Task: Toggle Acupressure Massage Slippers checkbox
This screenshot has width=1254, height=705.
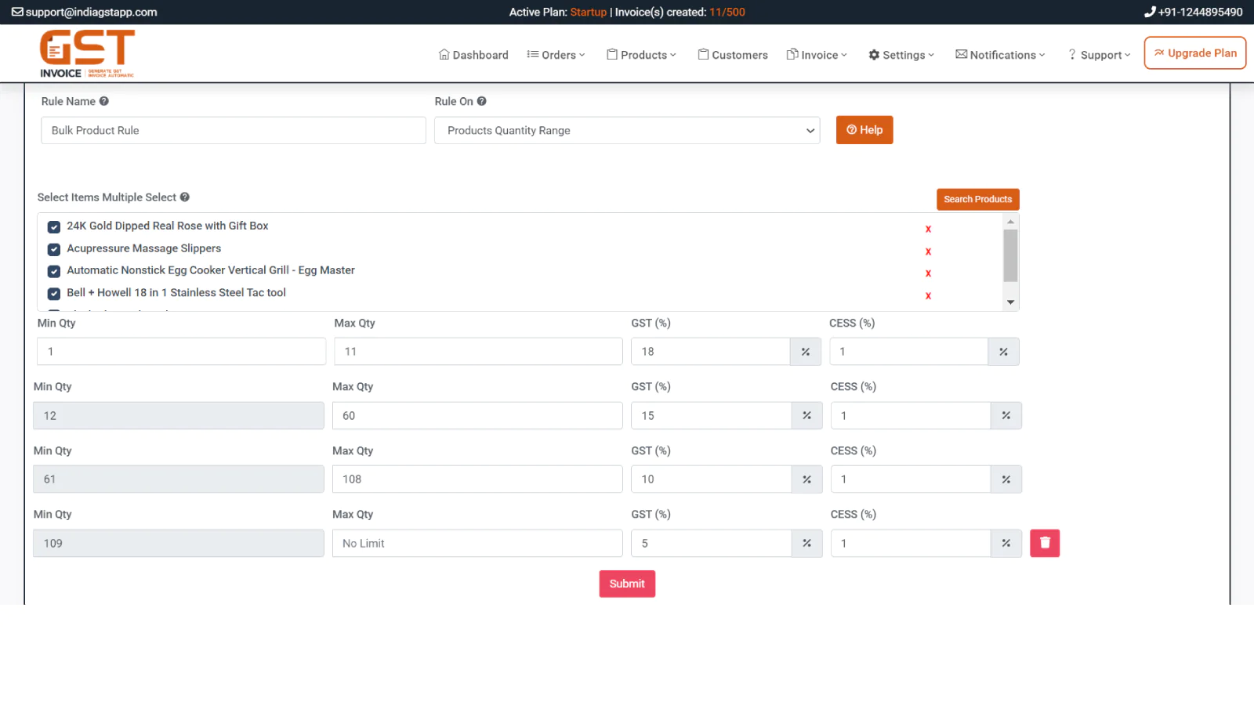Action: point(54,249)
